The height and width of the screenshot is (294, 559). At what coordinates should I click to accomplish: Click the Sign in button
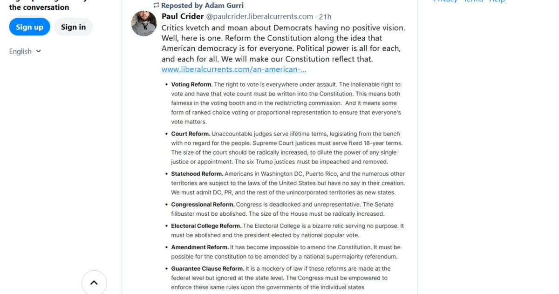pyautogui.click(x=73, y=27)
